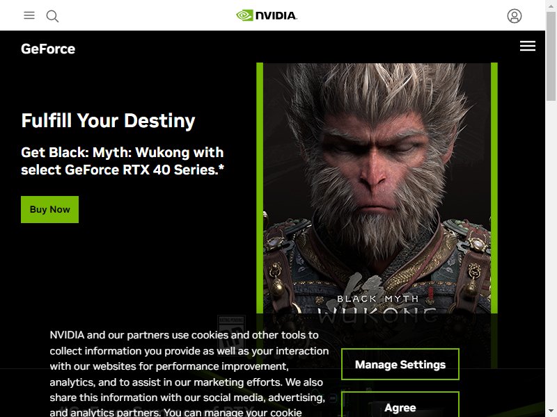557x417 pixels.
Task: Agree to the cookie notice
Action: pyautogui.click(x=400, y=404)
